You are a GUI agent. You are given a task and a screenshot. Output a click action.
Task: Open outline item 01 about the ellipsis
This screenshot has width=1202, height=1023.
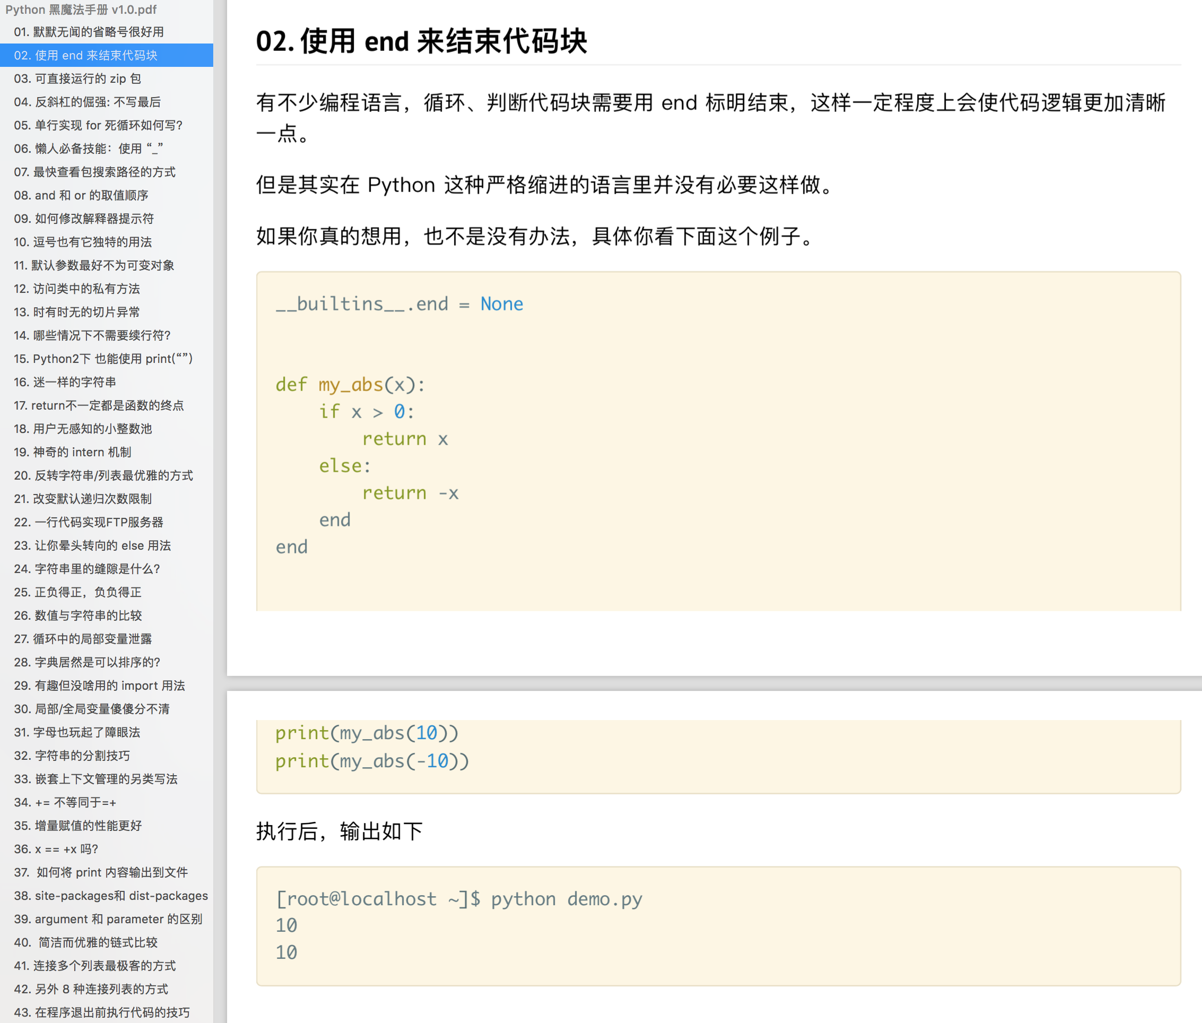[89, 32]
